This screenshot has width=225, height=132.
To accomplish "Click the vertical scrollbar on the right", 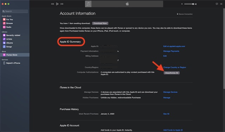I will coord(224,49).
